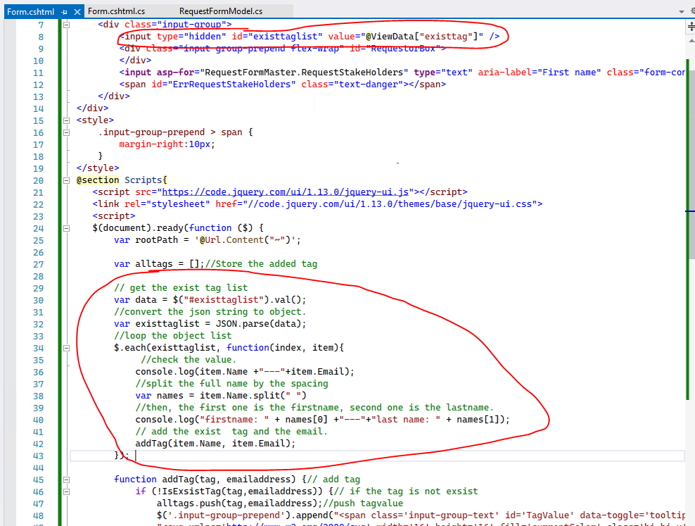Collapse the $.each loop at line 34

tap(66, 348)
